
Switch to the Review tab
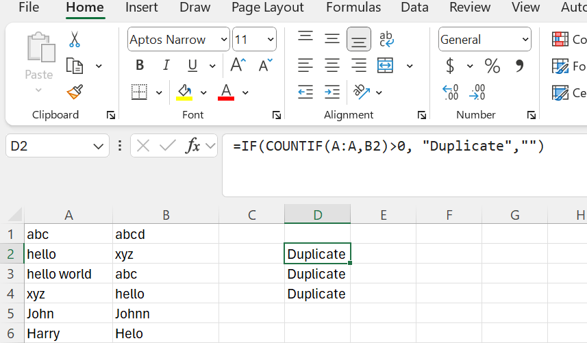click(470, 7)
